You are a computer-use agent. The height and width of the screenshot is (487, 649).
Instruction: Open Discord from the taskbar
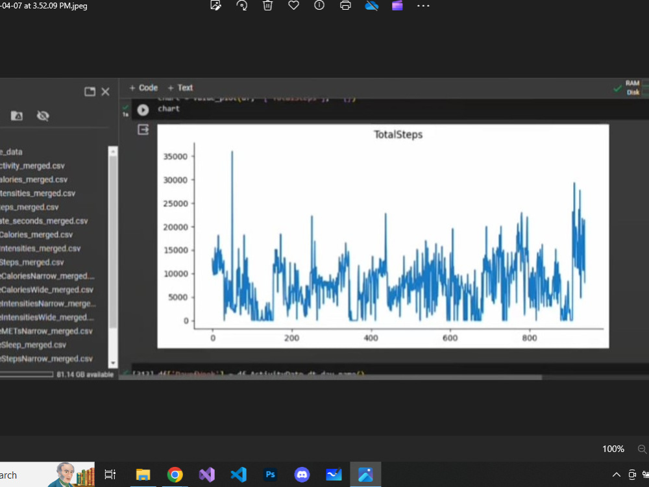tap(302, 475)
